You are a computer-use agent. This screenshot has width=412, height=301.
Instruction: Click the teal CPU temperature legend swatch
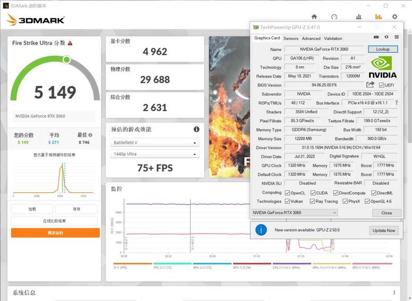(x=172, y=263)
